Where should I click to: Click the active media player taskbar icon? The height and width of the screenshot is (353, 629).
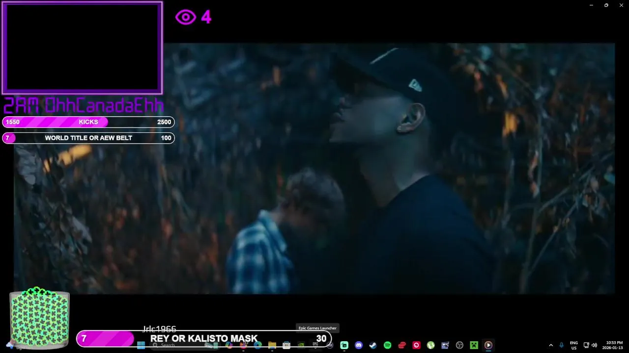[x=488, y=345]
